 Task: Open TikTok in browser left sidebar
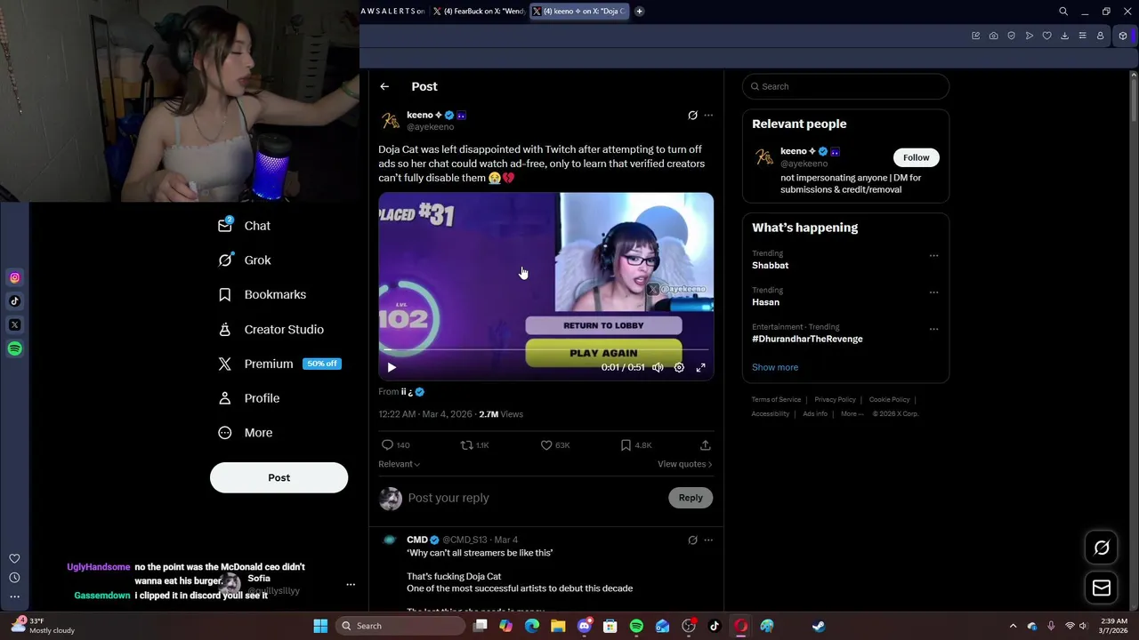[x=14, y=301]
